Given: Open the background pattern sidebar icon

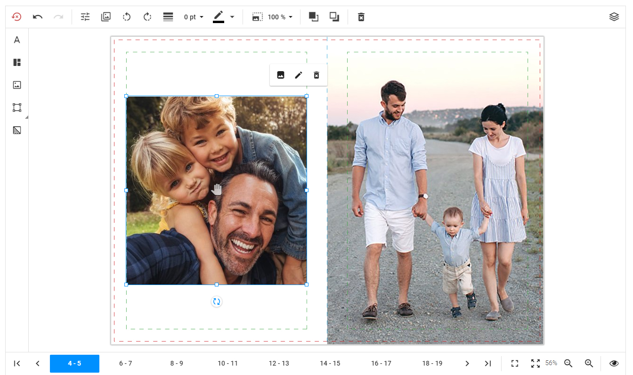Looking at the screenshot, I should (x=17, y=130).
